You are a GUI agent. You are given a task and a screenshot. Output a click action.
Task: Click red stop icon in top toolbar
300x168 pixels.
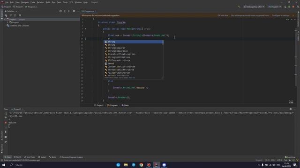(293, 7)
